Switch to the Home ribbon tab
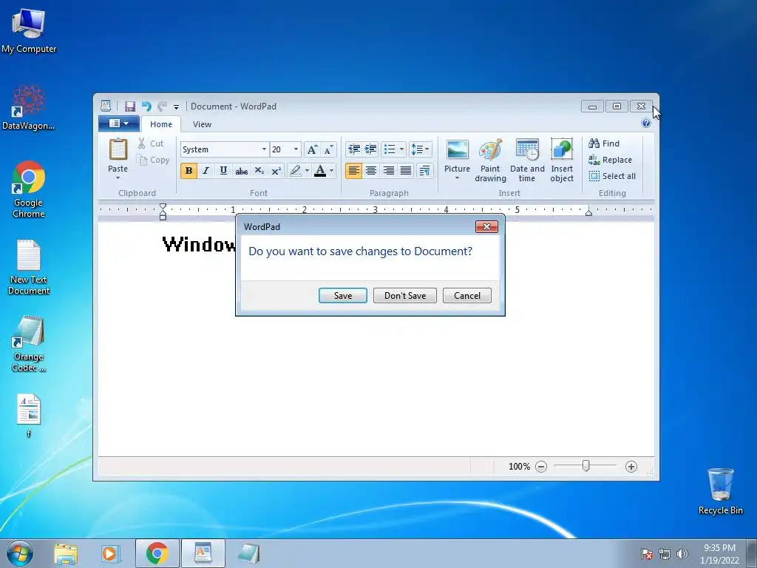Image resolution: width=757 pixels, height=568 pixels. tap(160, 124)
